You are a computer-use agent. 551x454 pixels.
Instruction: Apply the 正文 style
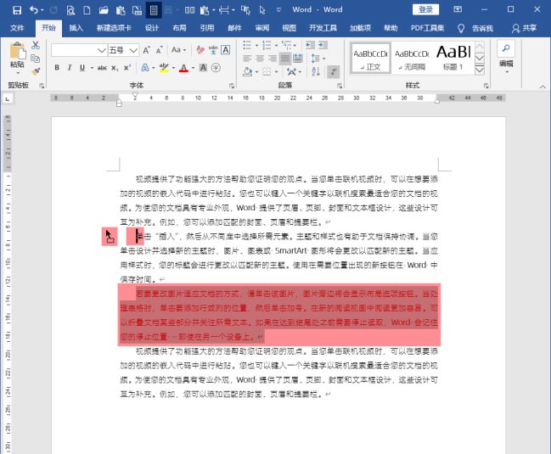click(371, 59)
